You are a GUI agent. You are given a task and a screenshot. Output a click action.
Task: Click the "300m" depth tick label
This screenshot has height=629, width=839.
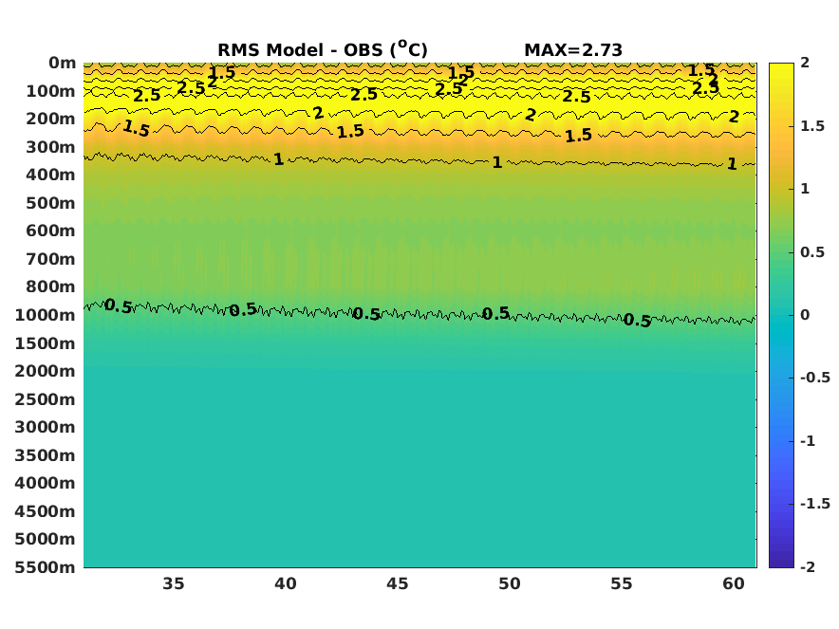pos(51,147)
